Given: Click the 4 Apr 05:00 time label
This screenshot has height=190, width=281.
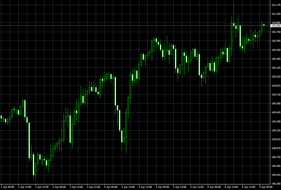Looking at the screenshot, I should coord(111,187).
